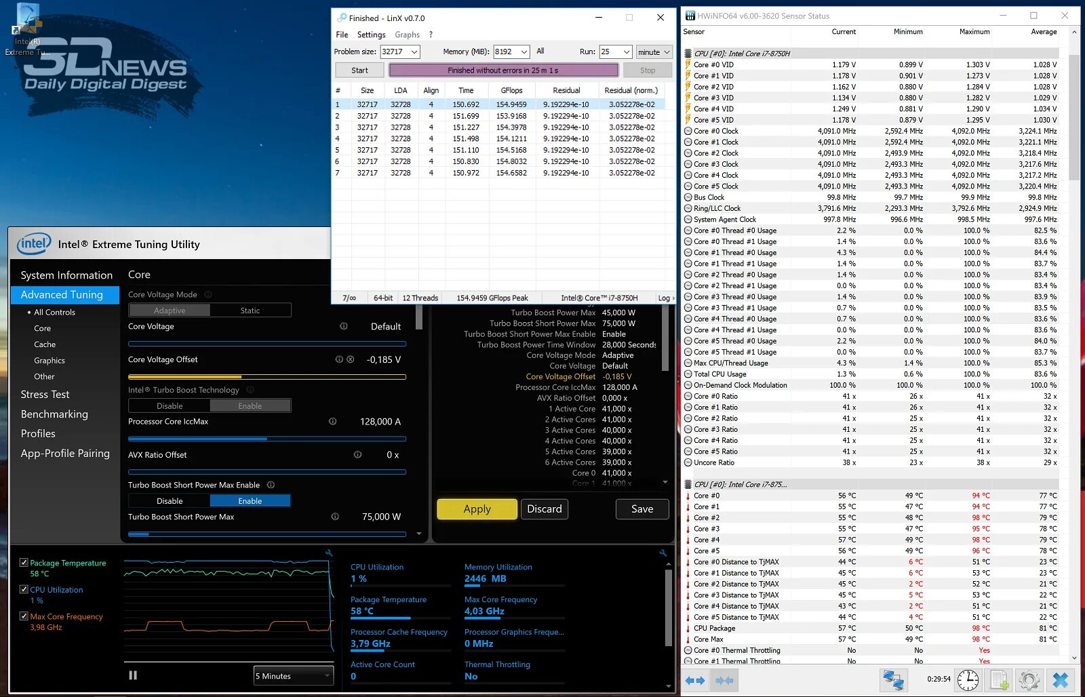The width and height of the screenshot is (1085, 697).
Task: Enable Turbo Boost Short Power Max
Action: 250,501
